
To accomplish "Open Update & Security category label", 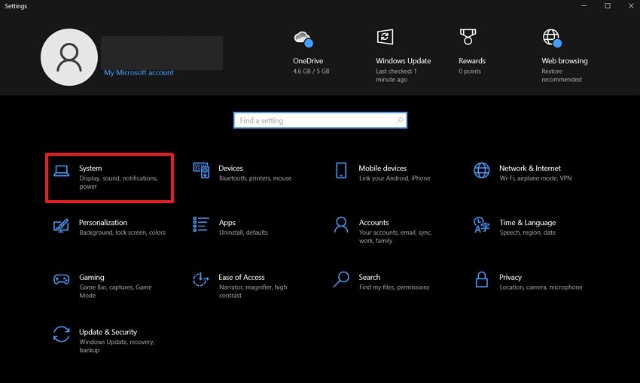I will click(x=108, y=332).
